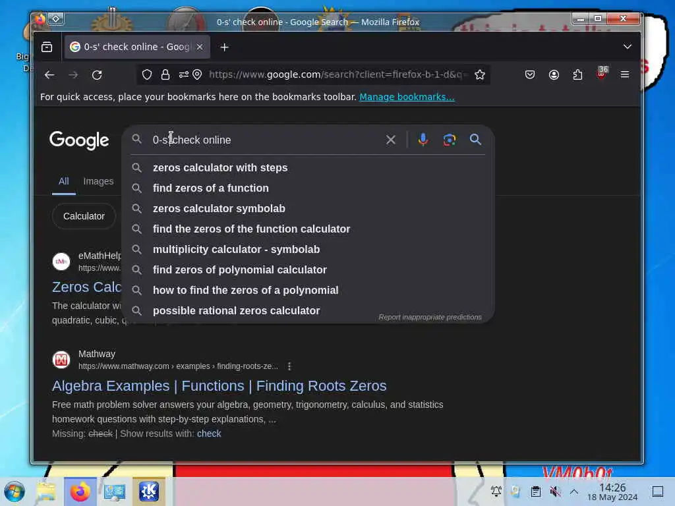Choose suggestion zeros calculator symbolab
Viewport: 675px width, 506px height.
(x=308, y=209)
